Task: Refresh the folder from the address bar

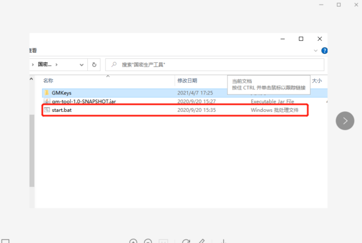Action: pyautogui.click(x=94, y=65)
